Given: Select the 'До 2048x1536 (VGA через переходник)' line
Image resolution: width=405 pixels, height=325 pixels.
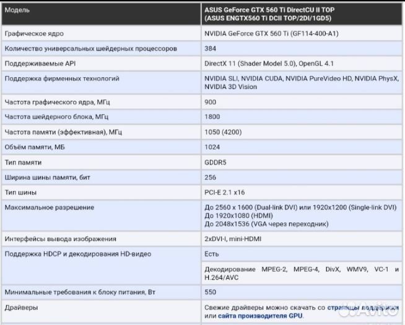Looking at the screenshot, I should 266,224.
